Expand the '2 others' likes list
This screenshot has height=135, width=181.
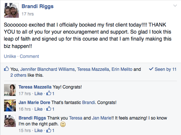click(18, 75)
